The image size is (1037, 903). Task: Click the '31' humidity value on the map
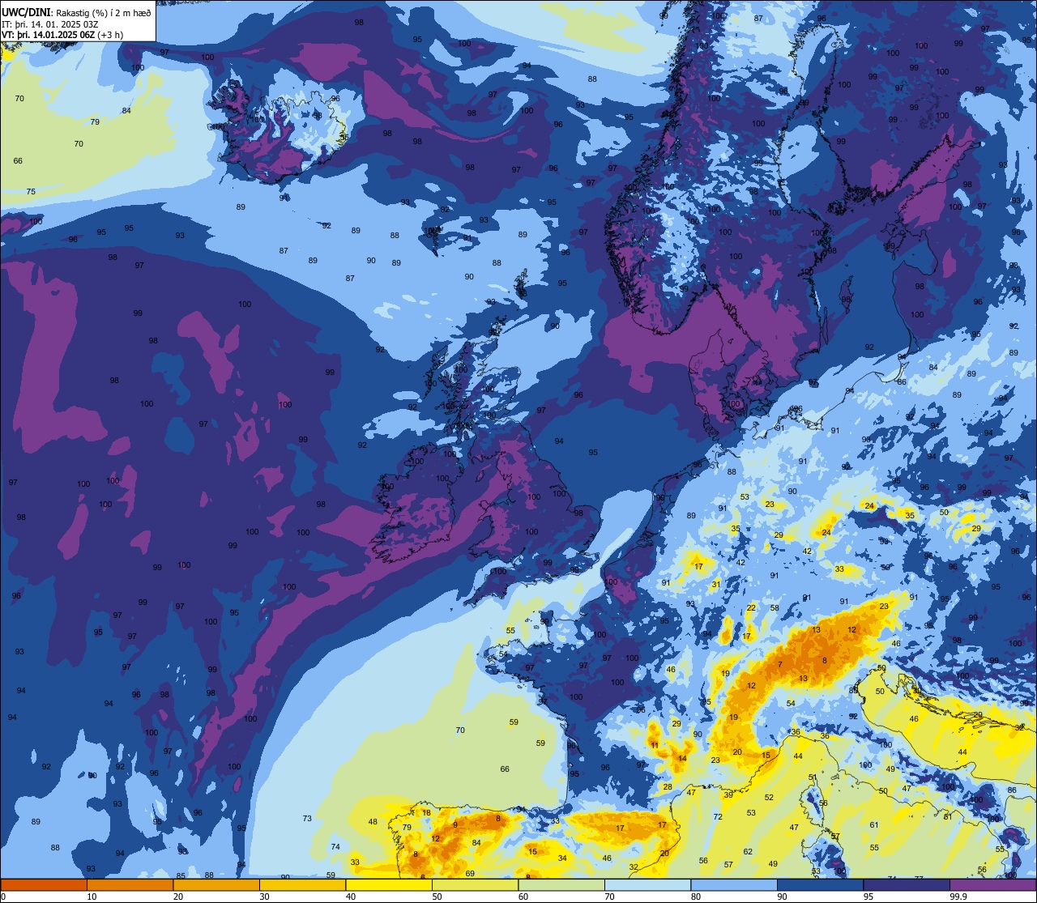click(x=716, y=584)
